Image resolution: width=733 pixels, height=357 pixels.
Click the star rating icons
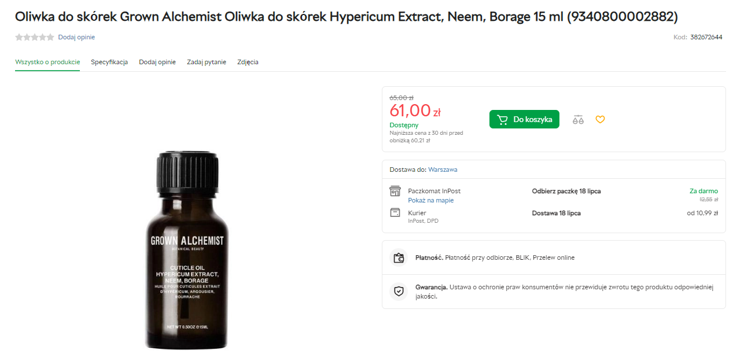(35, 37)
